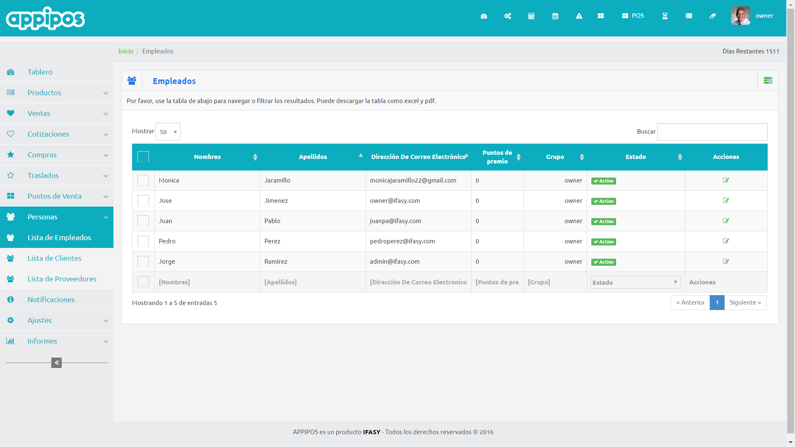The width and height of the screenshot is (795, 447).
Task: Check the box for Jose Jimenez row
Action: (x=143, y=201)
